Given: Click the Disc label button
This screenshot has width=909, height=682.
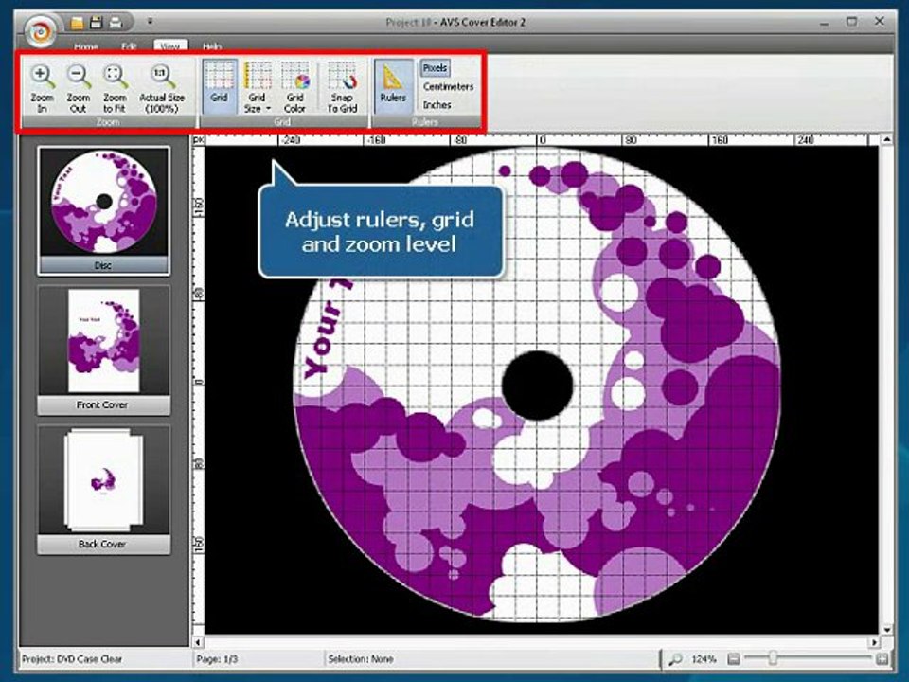Looking at the screenshot, I should pos(104,265).
